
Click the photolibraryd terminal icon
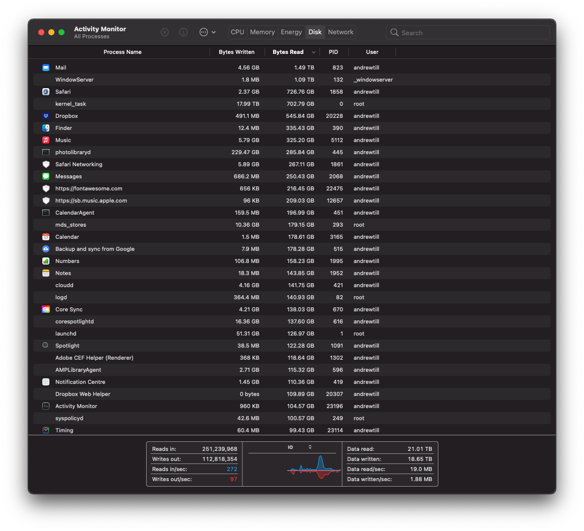(x=46, y=152)
